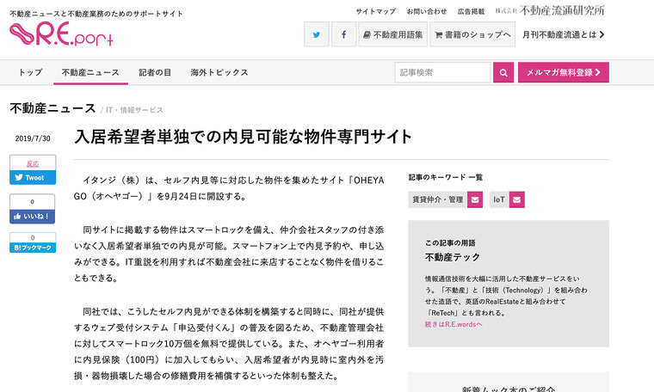Click envelope icon next to IoT keyword
Screen dimensions: 654x392
tap(516, 200)
